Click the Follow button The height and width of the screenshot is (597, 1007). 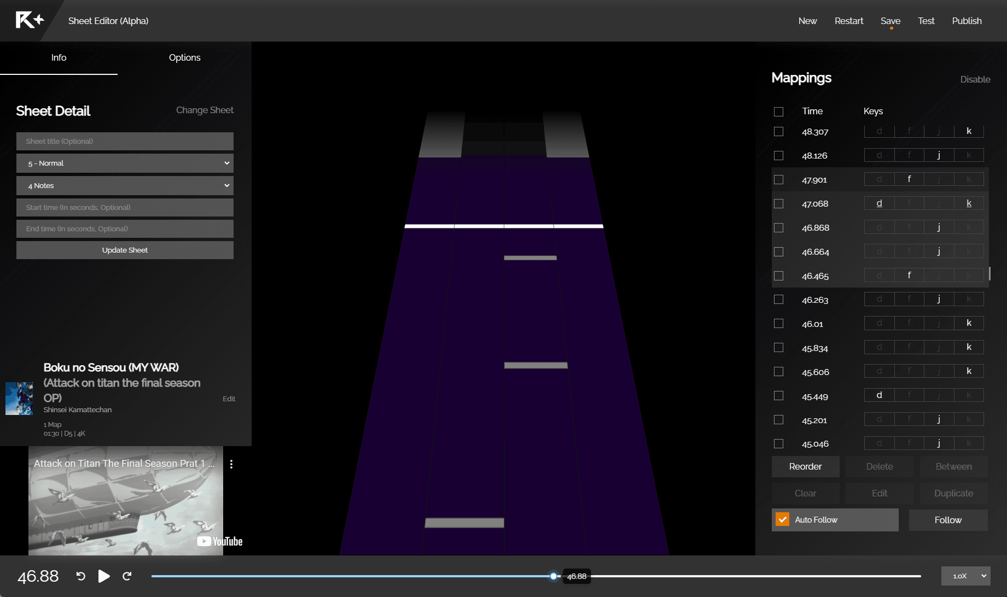948,520
